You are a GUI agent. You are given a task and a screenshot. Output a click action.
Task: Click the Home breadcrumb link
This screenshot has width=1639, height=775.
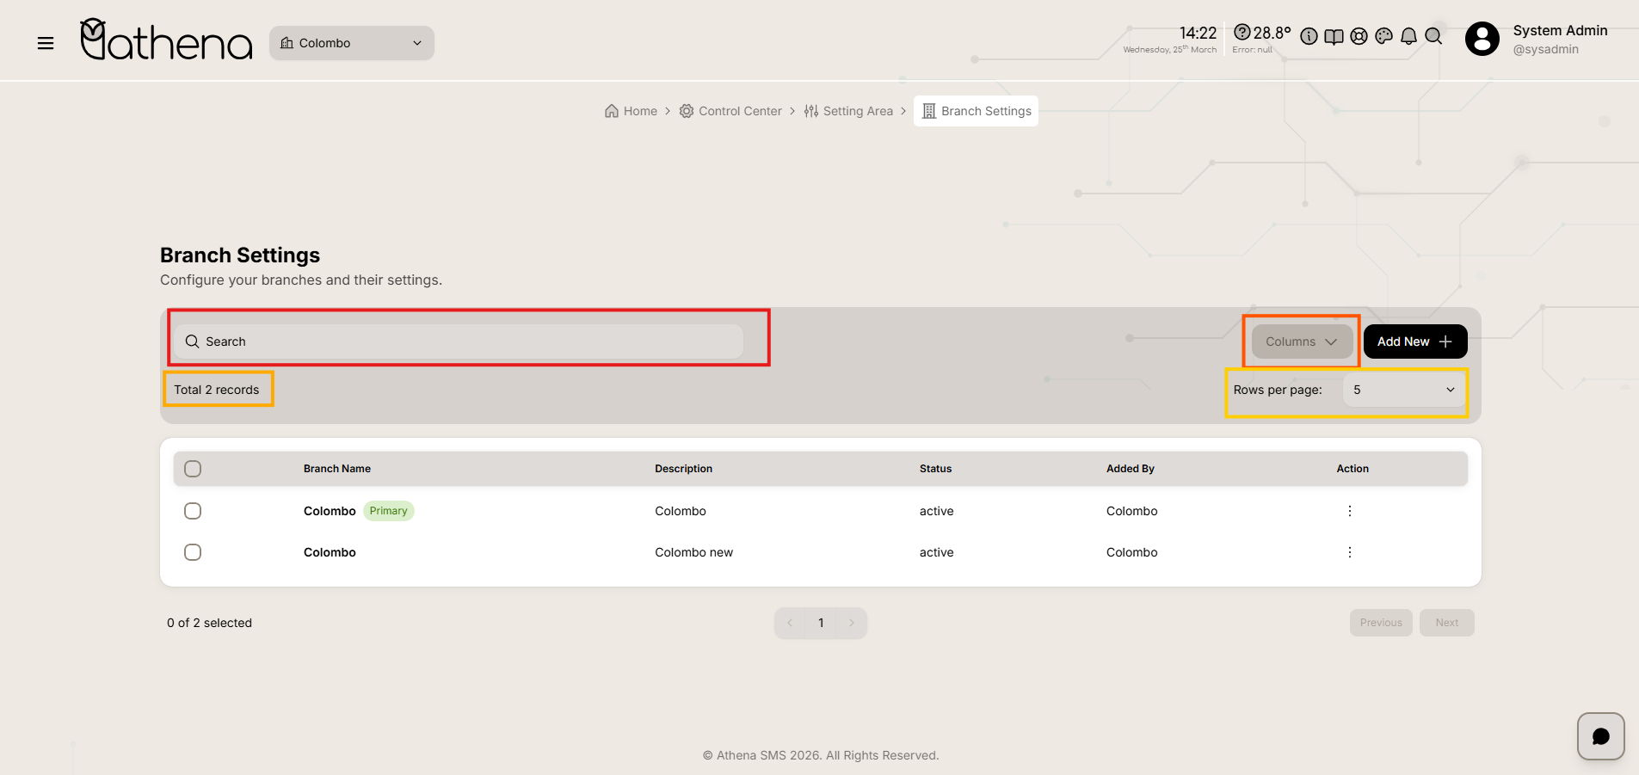click(x=631, y=111)
